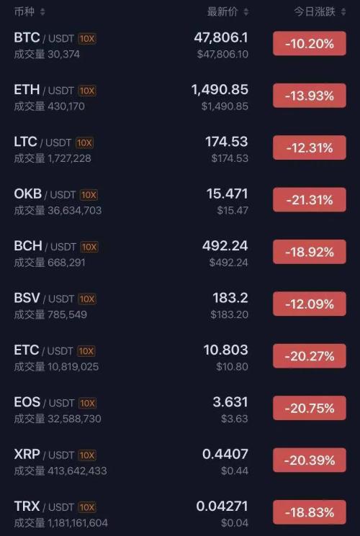Toggle BTC change badge showing -10.20%
Image resolution: width=360 pixels, height=536 pixels.
310,43
